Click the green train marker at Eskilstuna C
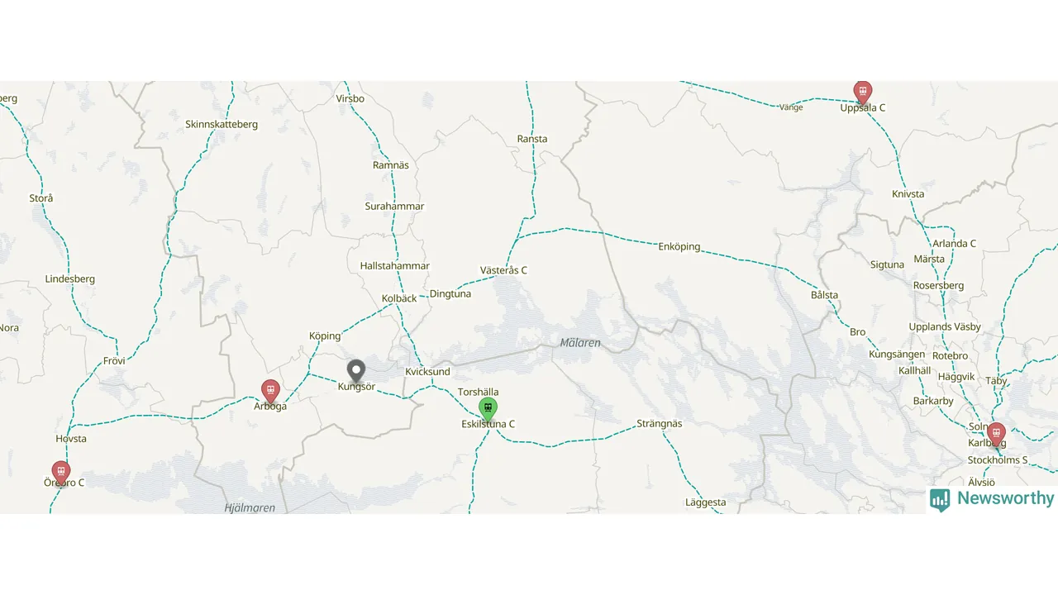The height and width of the screenshot is (595, 1058). [x=488, y=409]
